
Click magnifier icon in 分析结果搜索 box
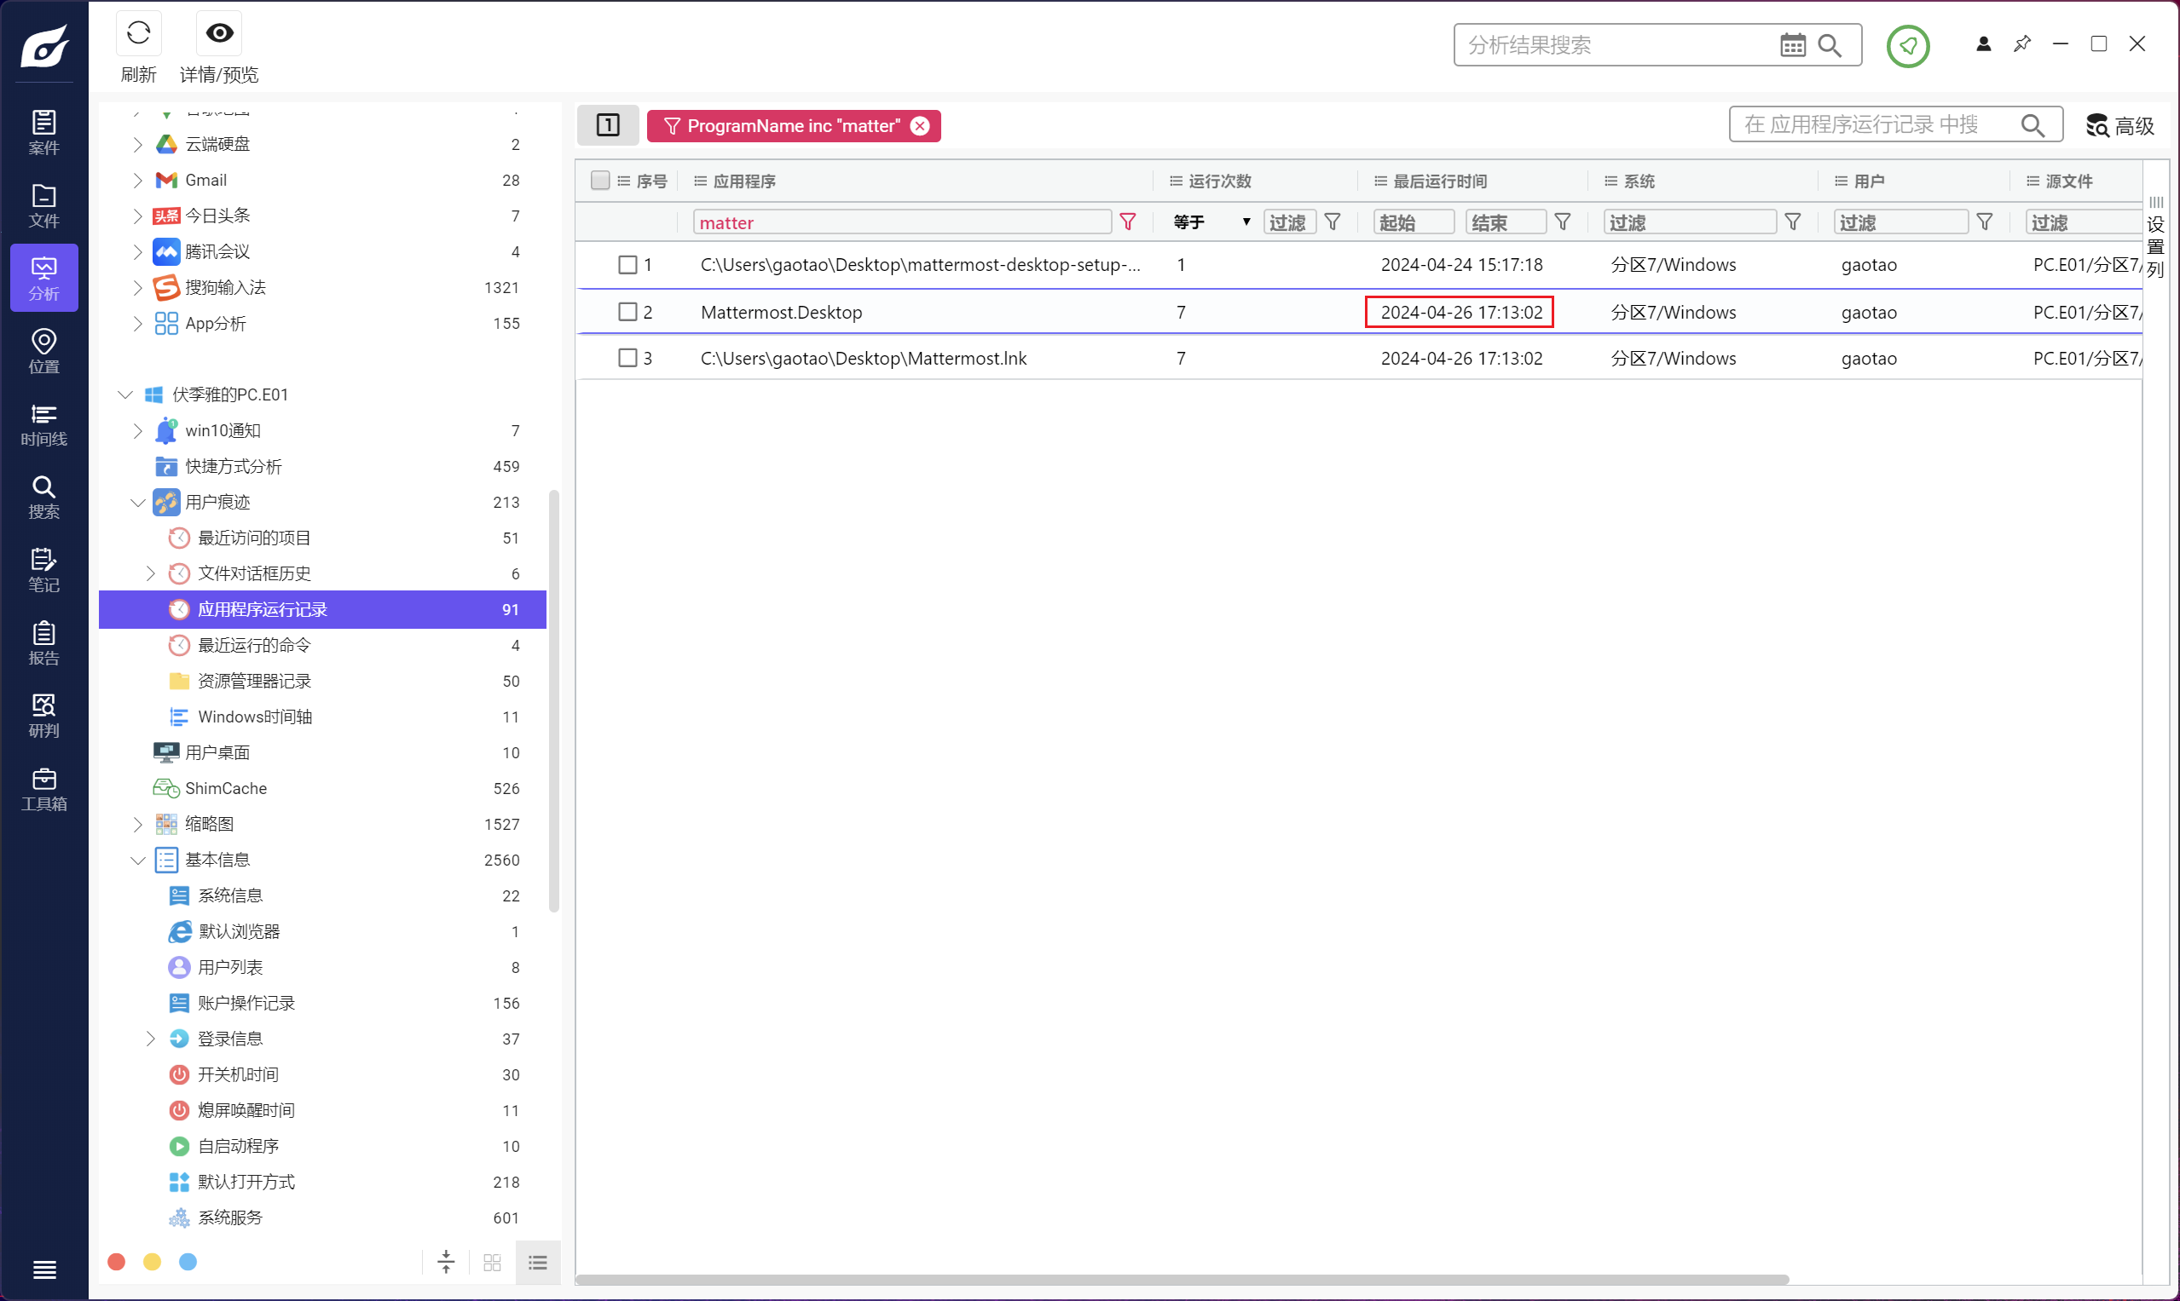coord(1830,44)
